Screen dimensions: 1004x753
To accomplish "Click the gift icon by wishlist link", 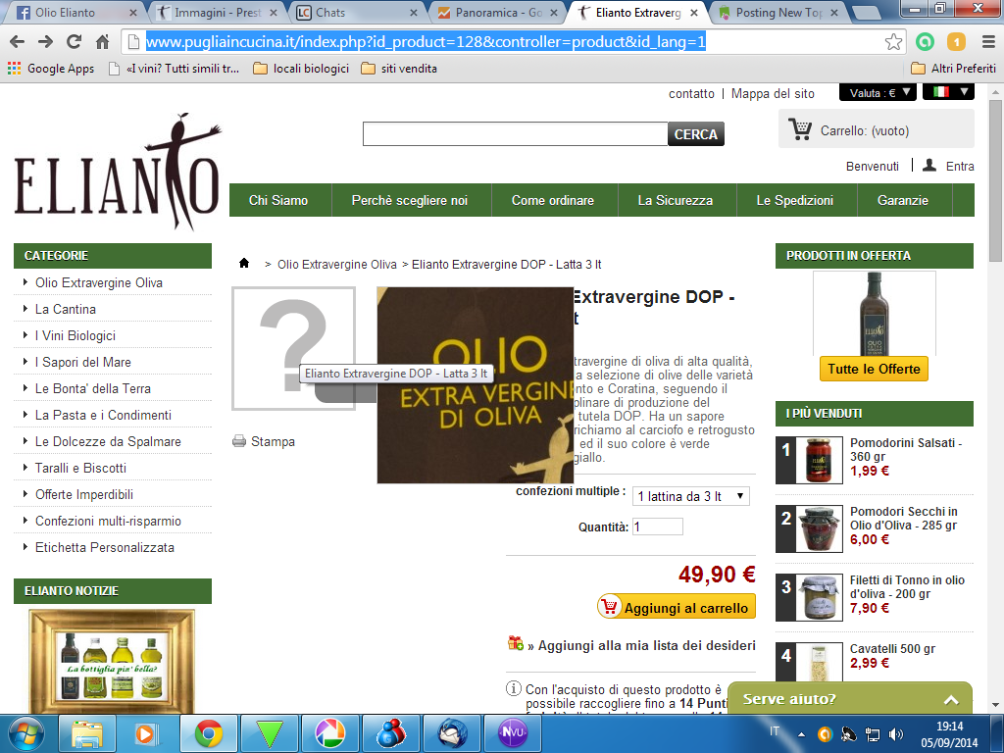I will pos(516,643).
